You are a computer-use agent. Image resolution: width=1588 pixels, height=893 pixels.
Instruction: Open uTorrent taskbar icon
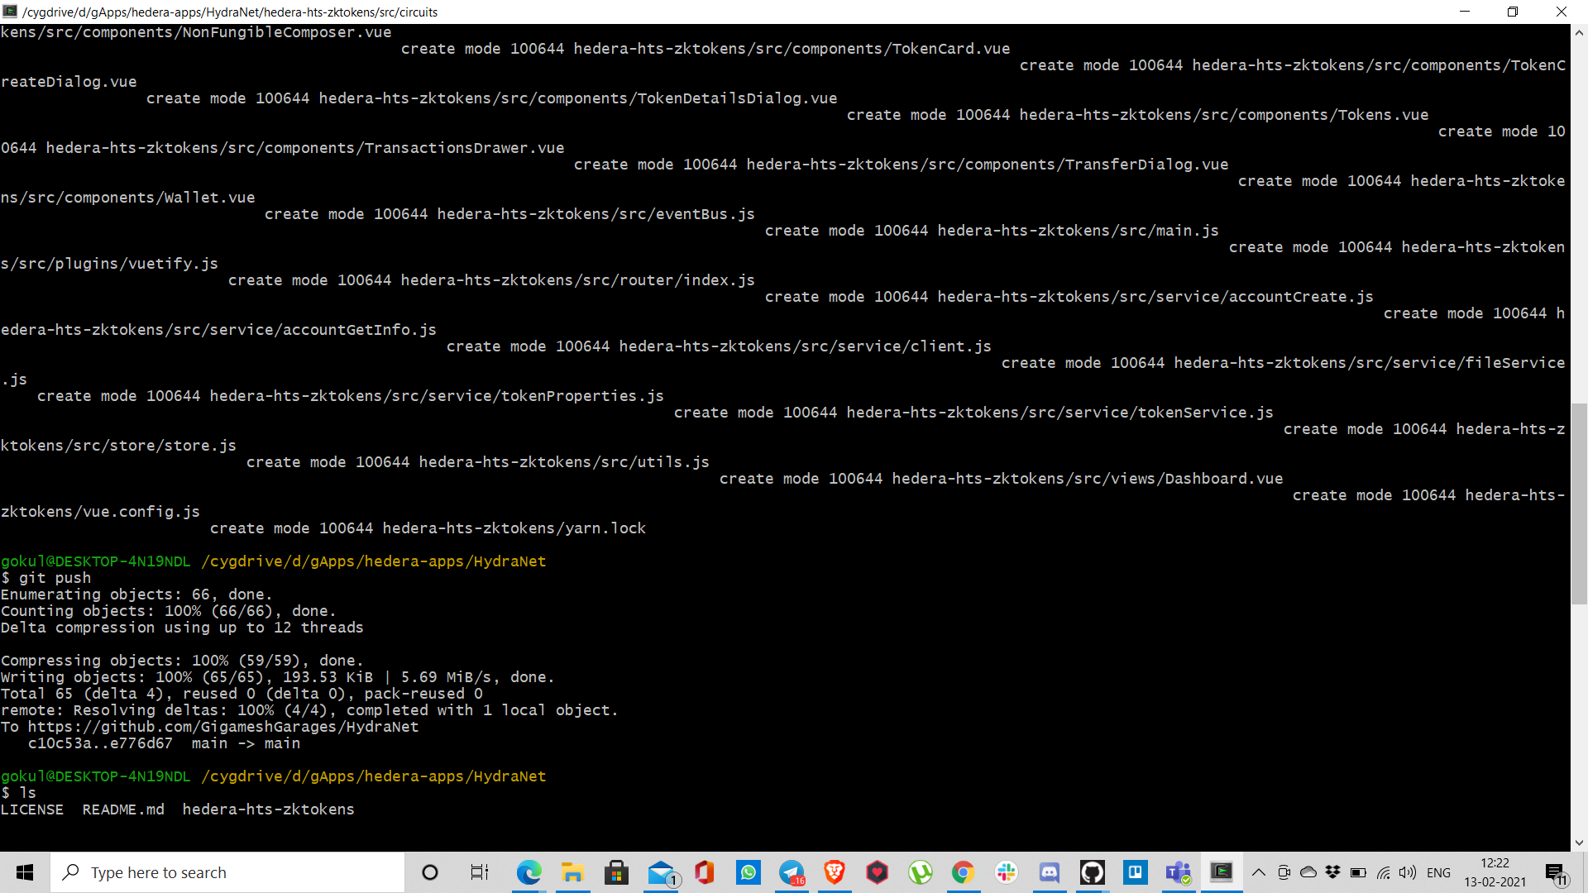[x=920, y=872]
